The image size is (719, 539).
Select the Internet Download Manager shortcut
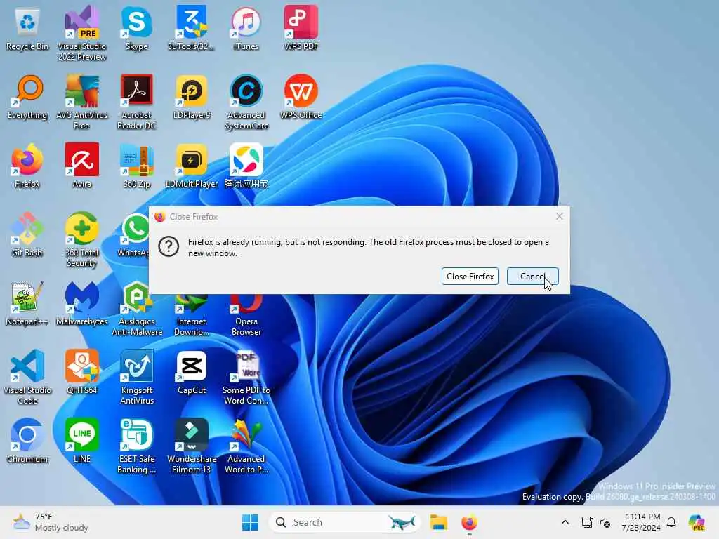tap(191, 317)
